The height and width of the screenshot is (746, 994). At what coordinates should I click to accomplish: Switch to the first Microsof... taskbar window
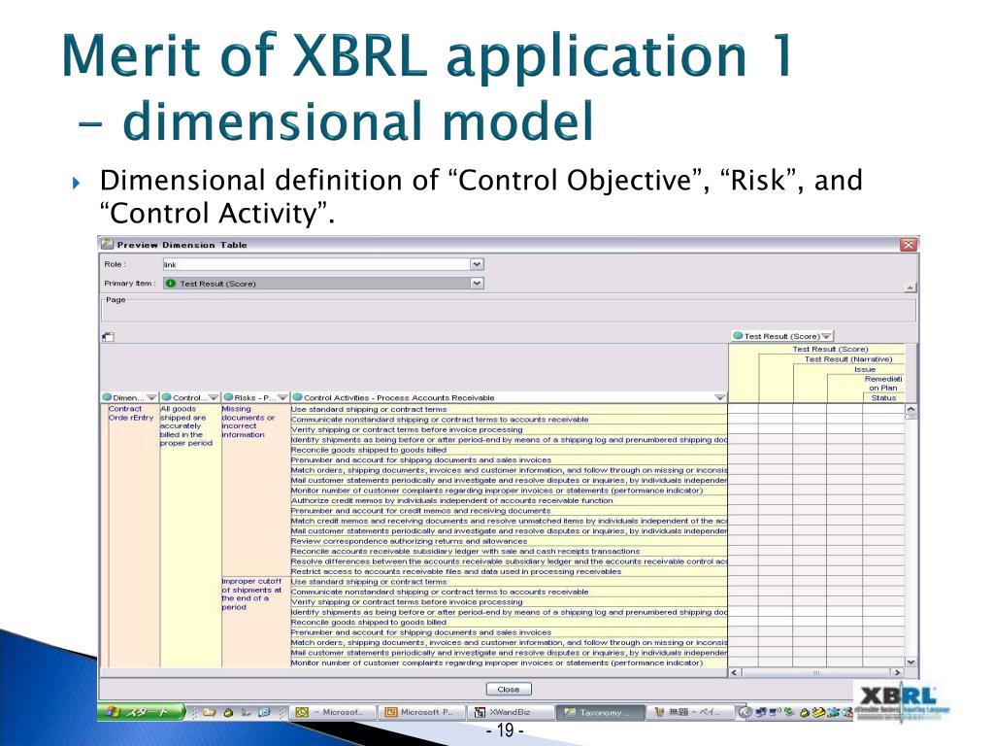tap(332, 712)
